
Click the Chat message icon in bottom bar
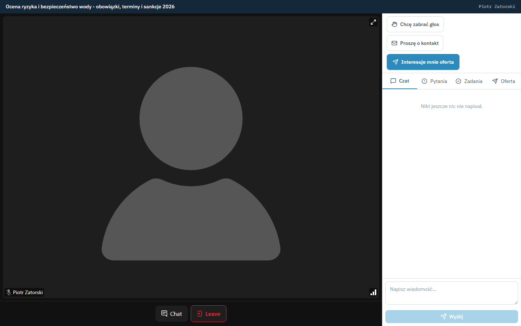(x=164, y=313)
